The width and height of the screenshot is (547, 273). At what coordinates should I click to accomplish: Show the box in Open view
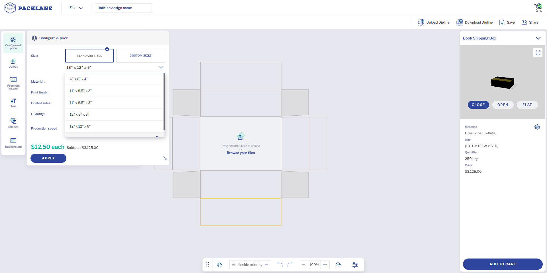pyautogui.click(x=503, y=105)
